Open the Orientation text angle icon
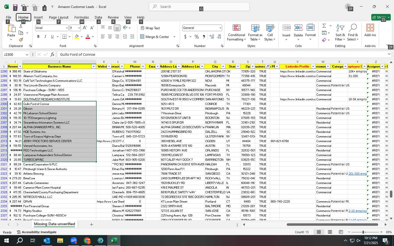This screenshot has height=246, width=394. (x=125, y=28)
